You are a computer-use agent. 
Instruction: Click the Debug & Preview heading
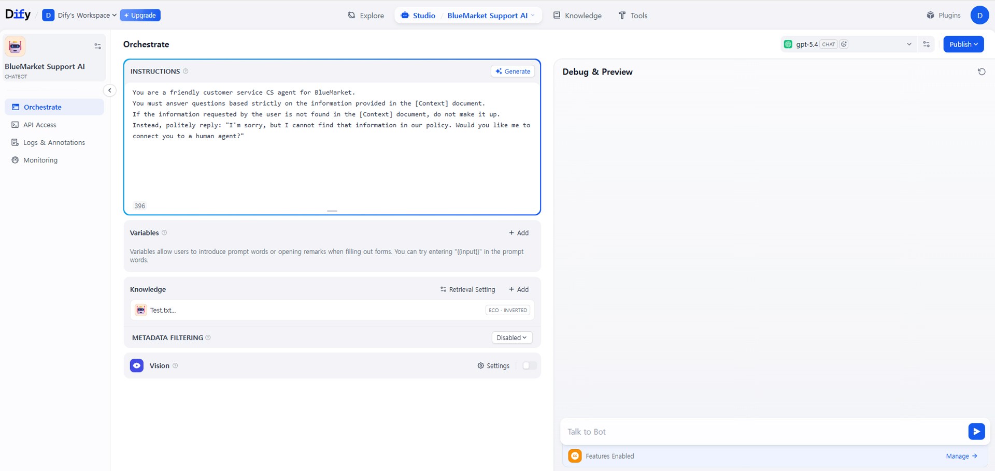coord(597,72)
